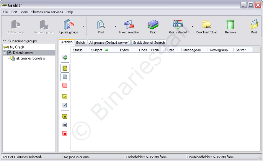
Task: Toggle the yellow document filter button
Action: click(x=65, y=68)
